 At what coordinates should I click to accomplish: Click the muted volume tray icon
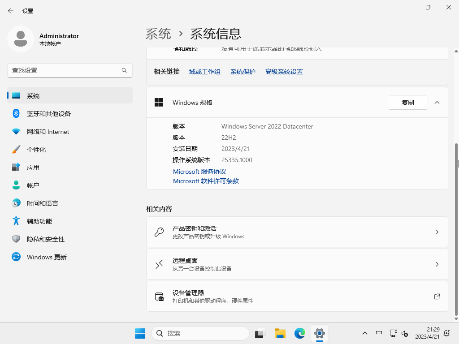click(405, 333)
